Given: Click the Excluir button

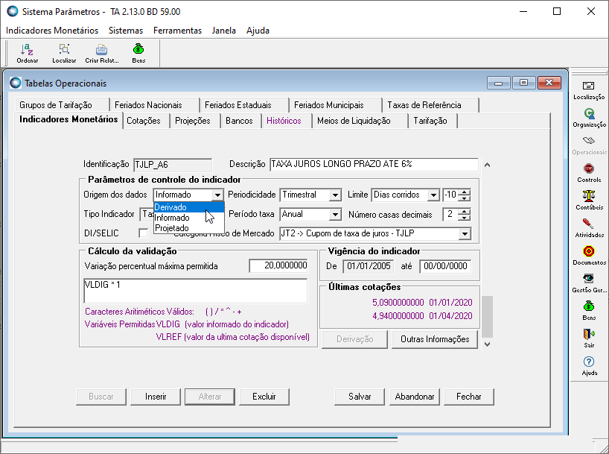Looking at the screenshot, I should pos(264,397).
